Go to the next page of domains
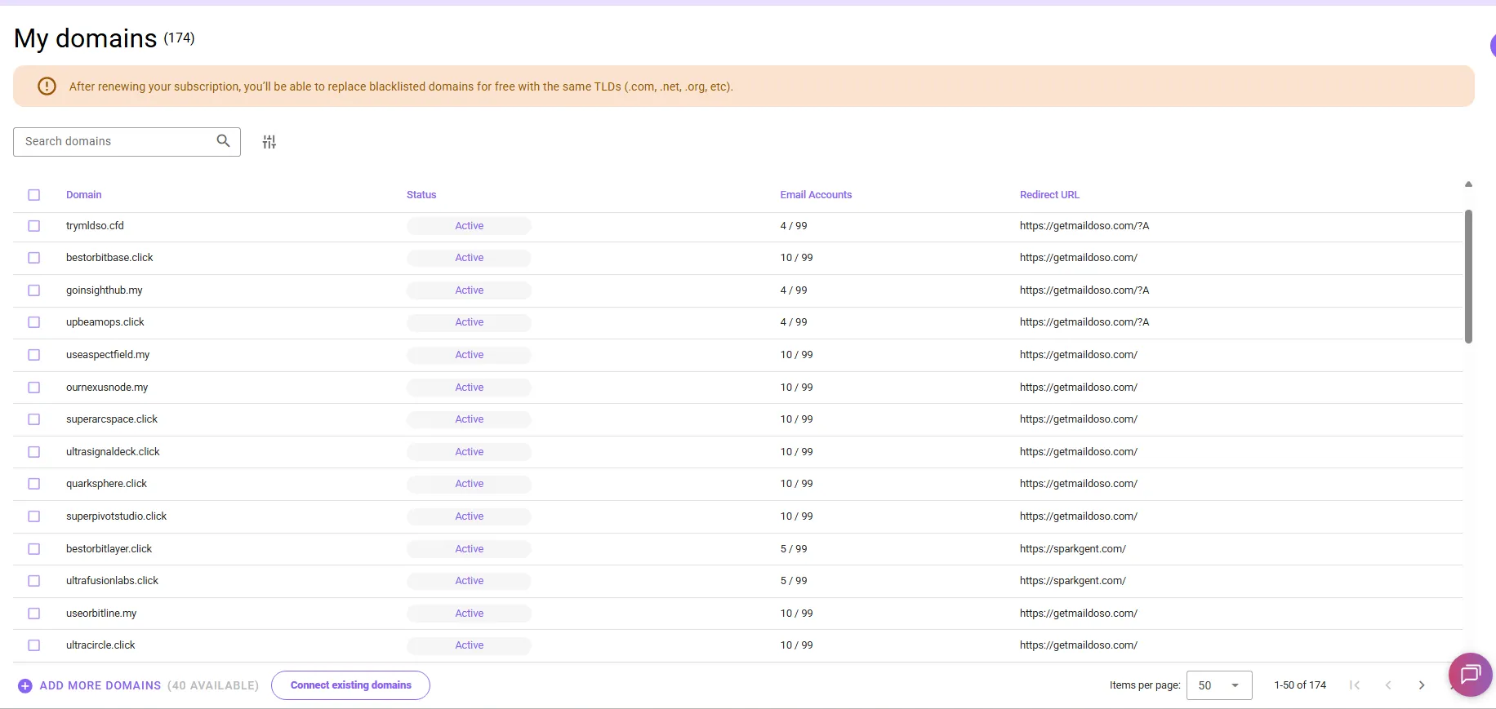The image size is (1496, 709). point(1422,685)
